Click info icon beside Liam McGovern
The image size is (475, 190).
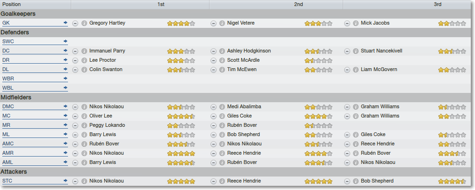[x=356, y=70]
